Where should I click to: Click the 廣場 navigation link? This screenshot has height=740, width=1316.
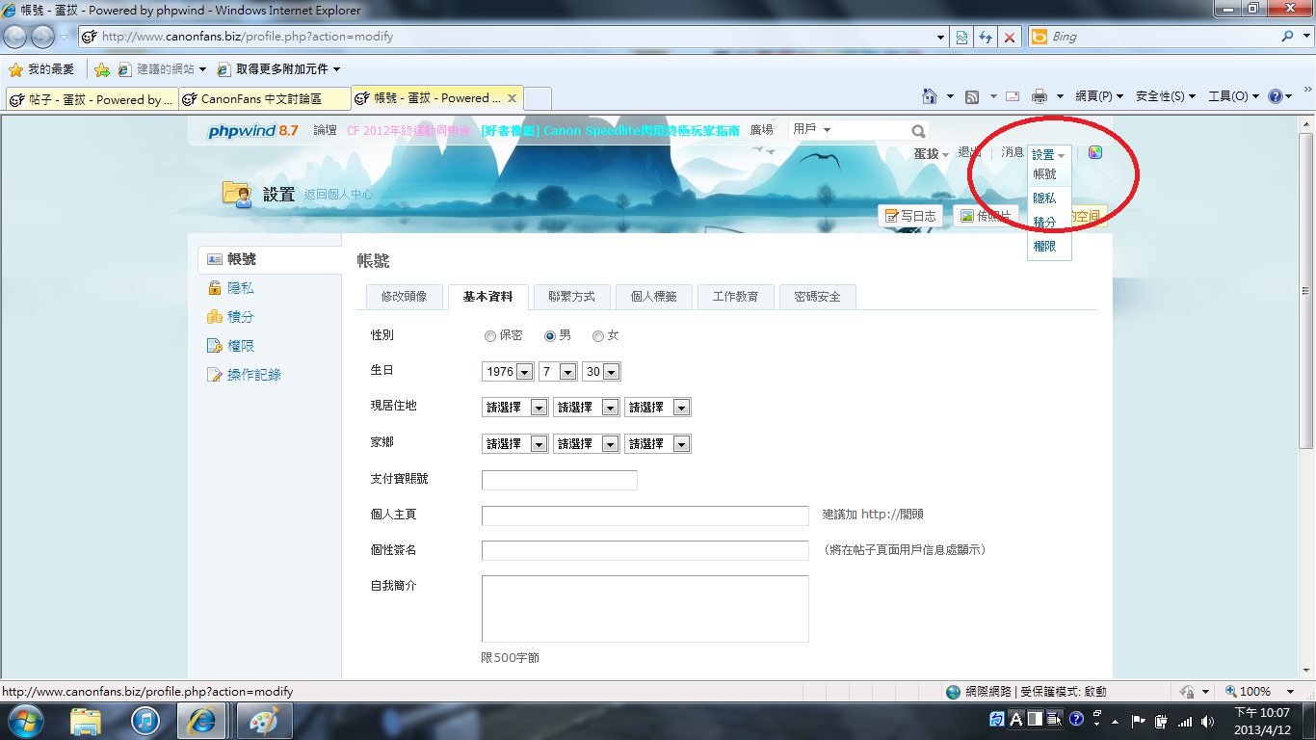(x=762, y=130)
